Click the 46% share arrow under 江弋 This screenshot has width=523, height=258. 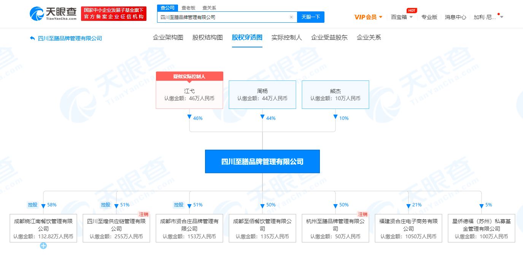click(x=189, y=117)
